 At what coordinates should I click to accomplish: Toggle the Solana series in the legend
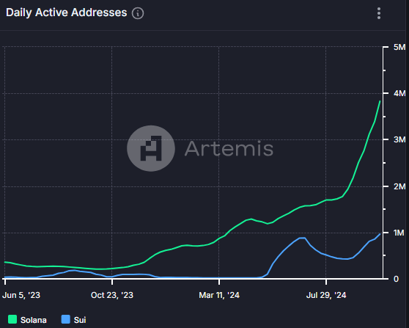coord(27,320)
